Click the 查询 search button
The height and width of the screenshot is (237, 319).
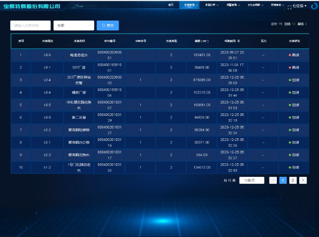coord(108,25)
